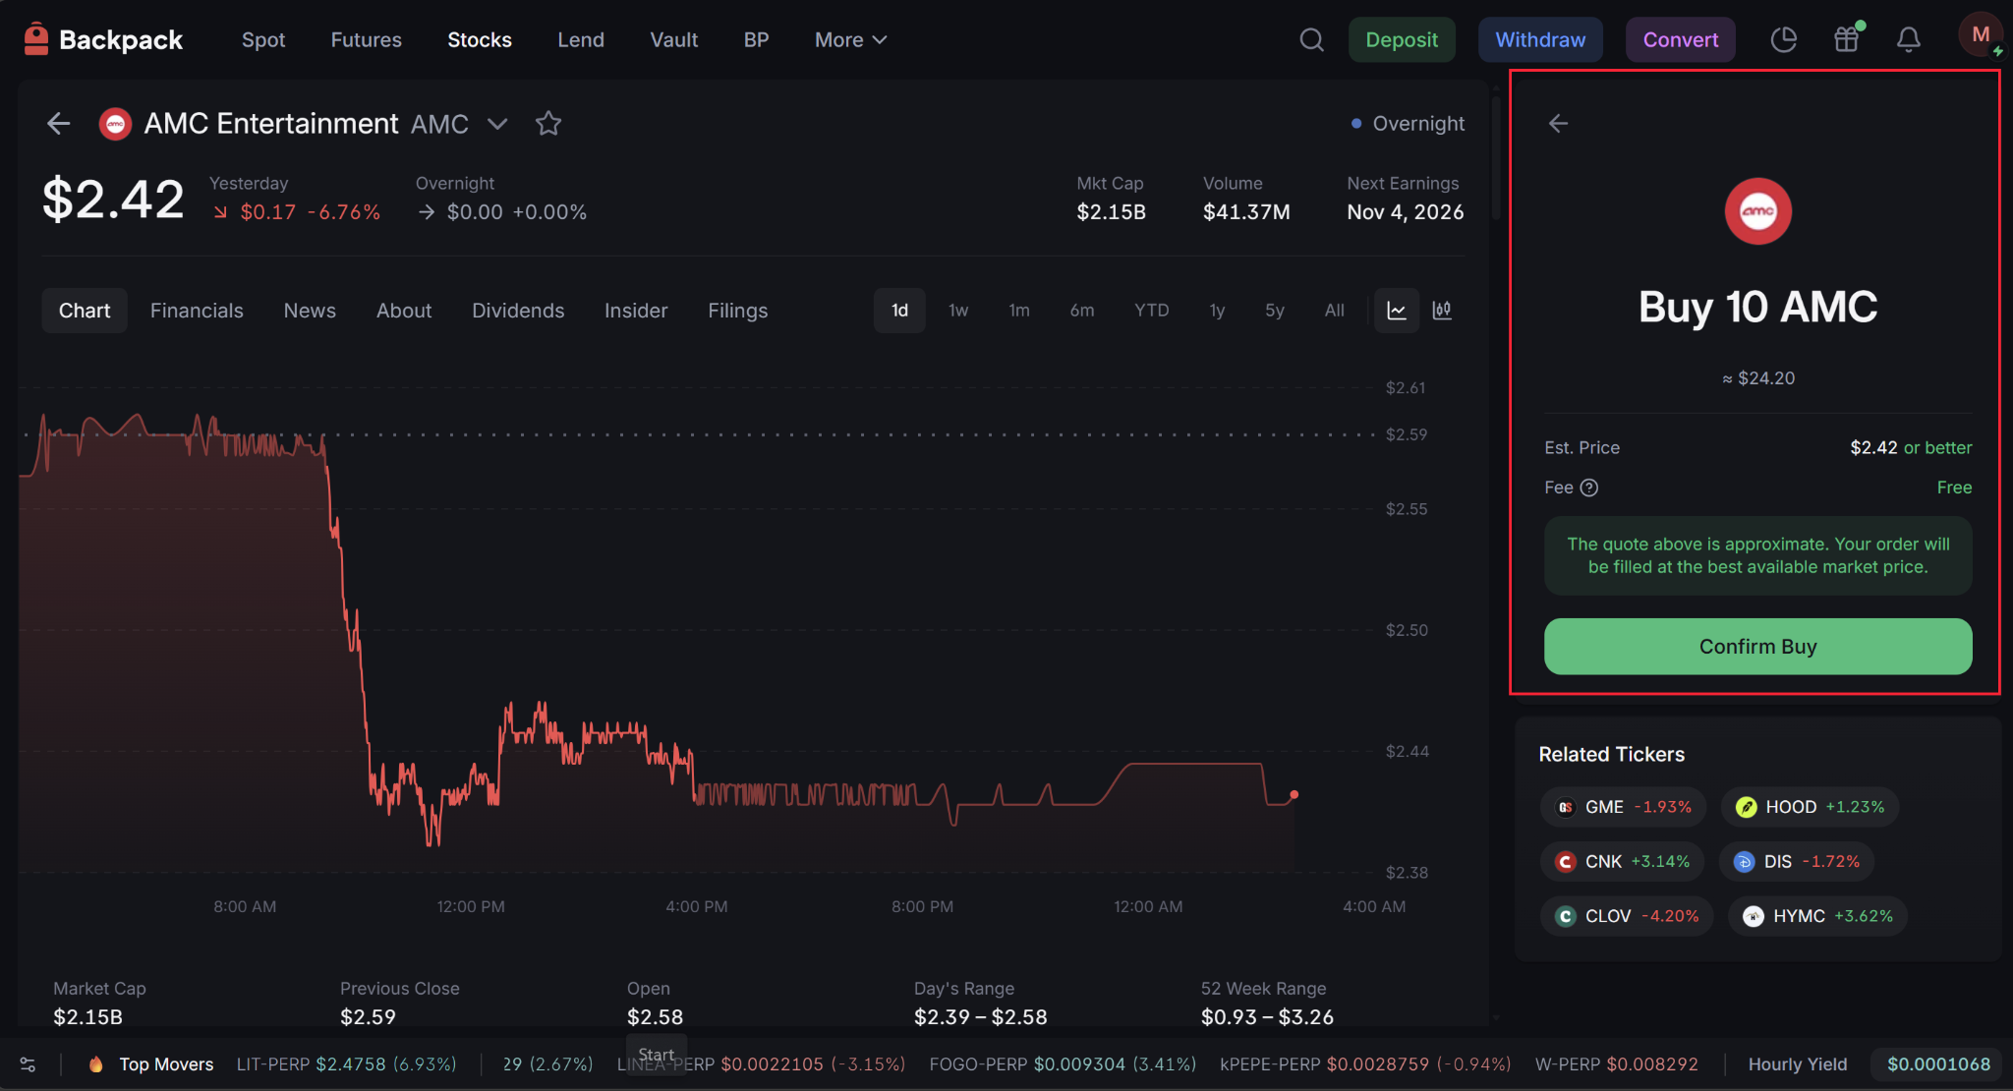Switch to the News tab
This screenshot has width=2013, height=1091.
tap(310, 311)
